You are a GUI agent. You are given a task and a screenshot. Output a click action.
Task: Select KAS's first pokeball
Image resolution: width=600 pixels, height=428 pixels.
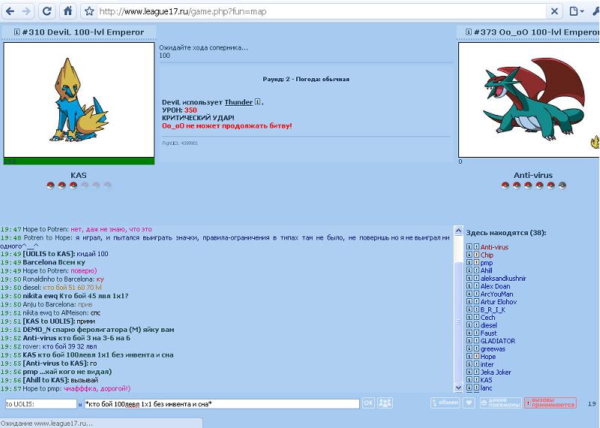(x=50, y=185)
